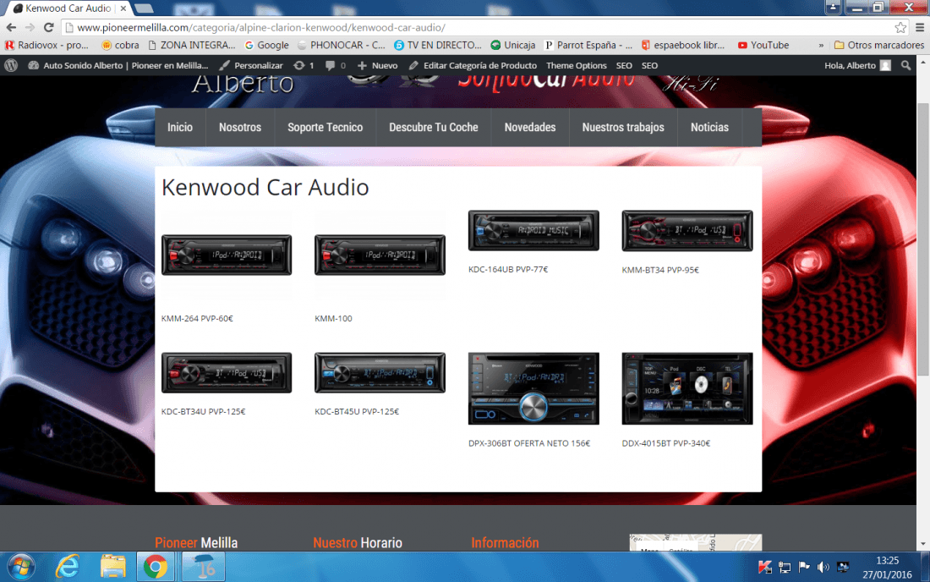Open the YouTube bookmark
The height and width of the screenshot is (582, 930).
pyautogui.click(x=763, y=45)
